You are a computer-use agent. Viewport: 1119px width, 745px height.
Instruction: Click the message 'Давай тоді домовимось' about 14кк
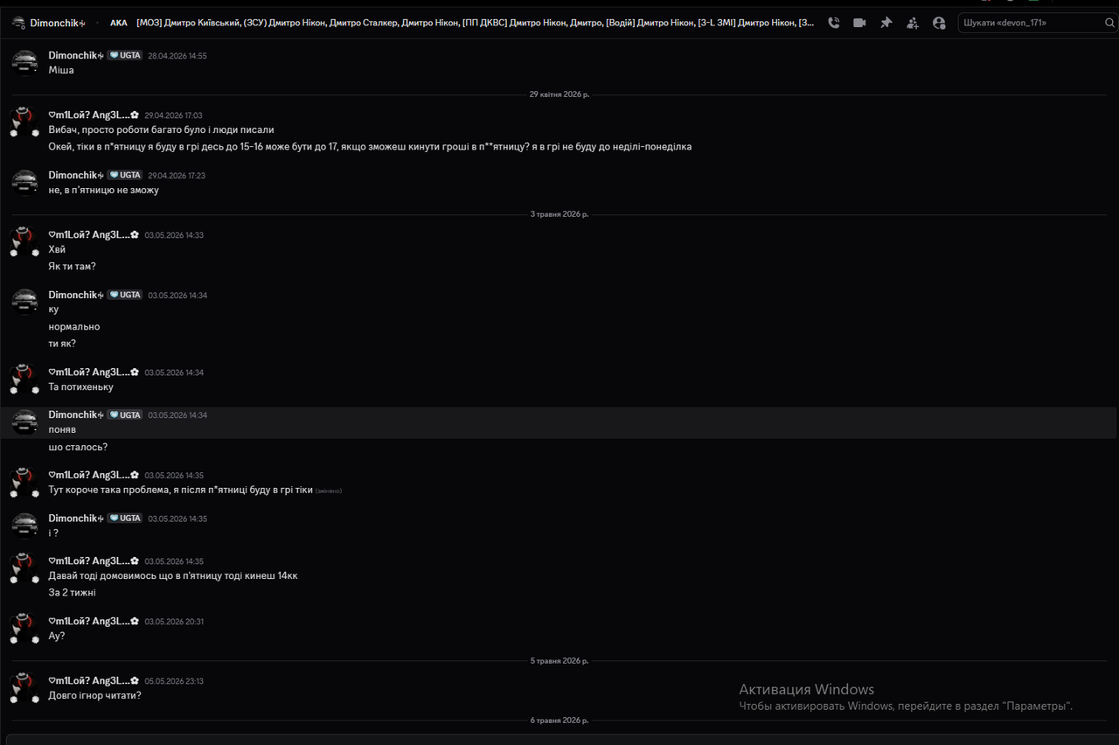[x=173, y=575]
